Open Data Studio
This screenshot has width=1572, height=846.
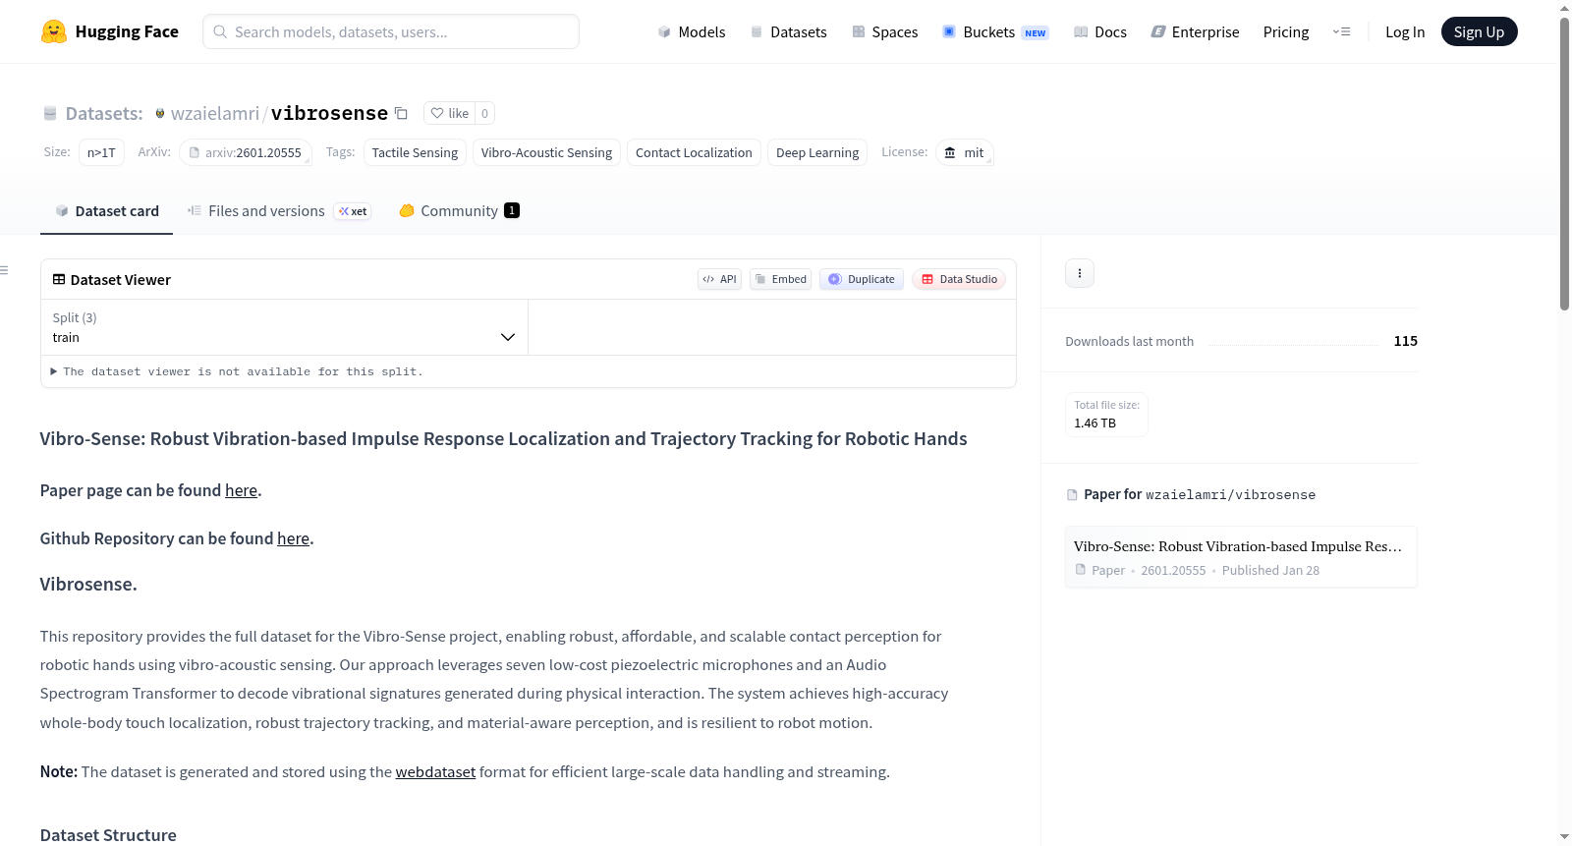click(959, 279)
